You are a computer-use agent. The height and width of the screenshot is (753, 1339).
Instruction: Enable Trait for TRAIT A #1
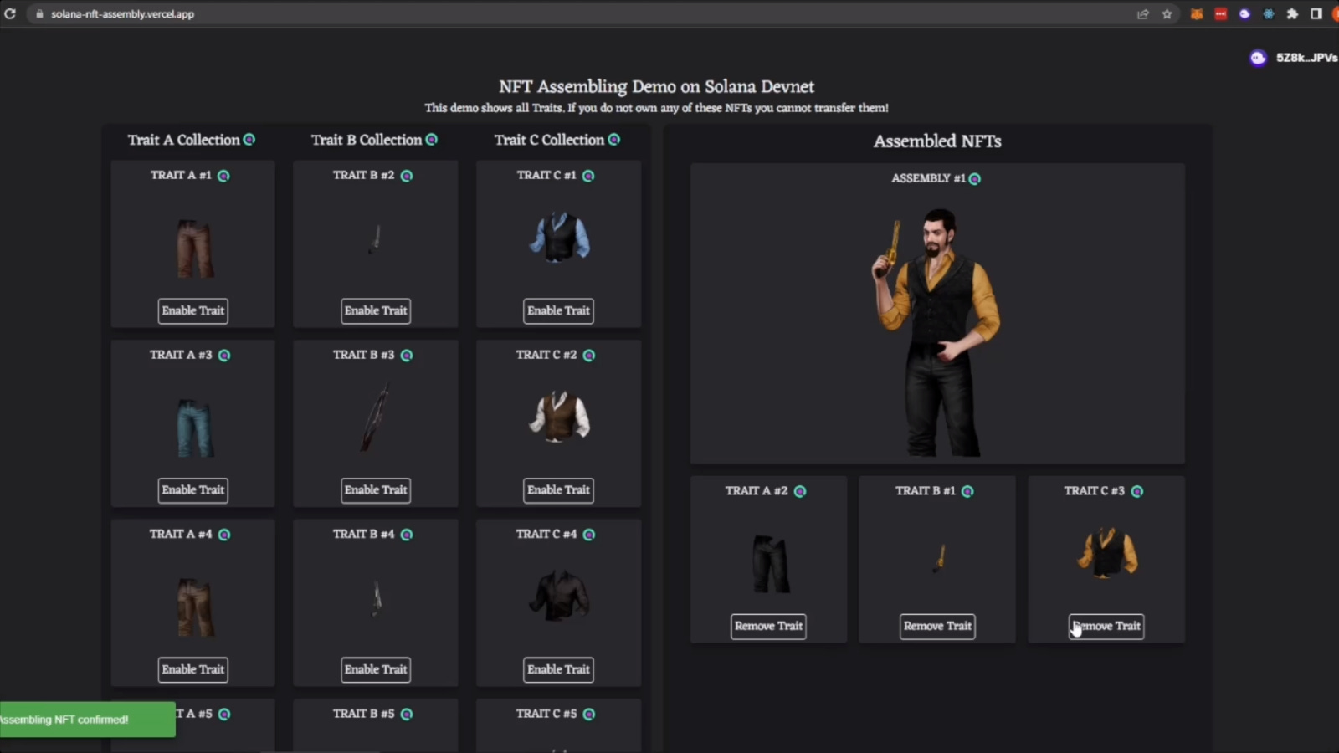pyautogui.click(x=193, y=310)
